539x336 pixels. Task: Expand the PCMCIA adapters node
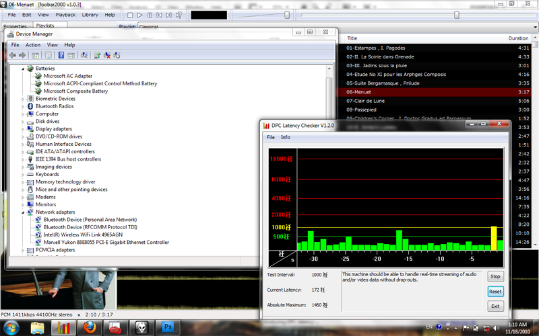23,250
